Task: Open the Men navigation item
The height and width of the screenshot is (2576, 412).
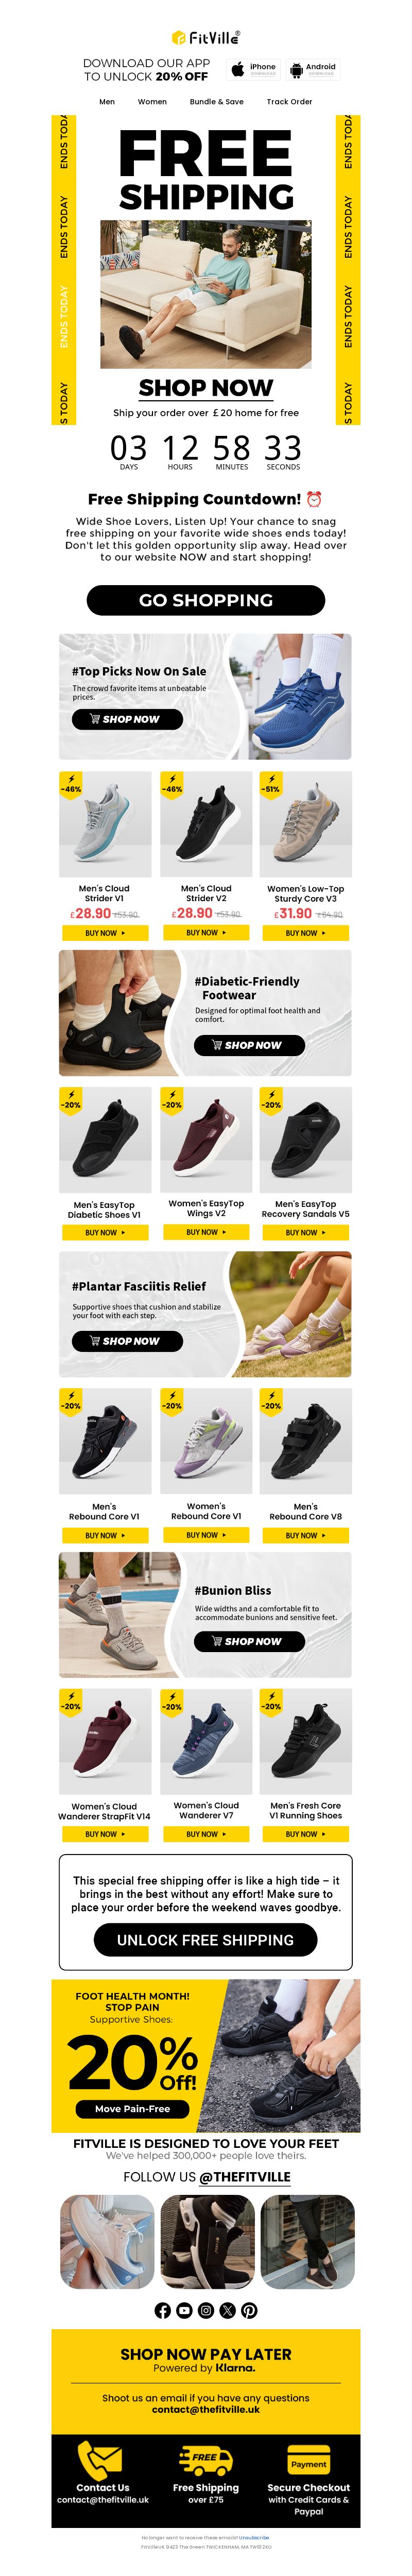Action: (x=107, y=101)
